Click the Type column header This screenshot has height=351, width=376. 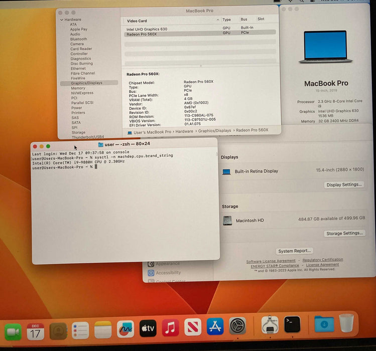tap(226, 20)
